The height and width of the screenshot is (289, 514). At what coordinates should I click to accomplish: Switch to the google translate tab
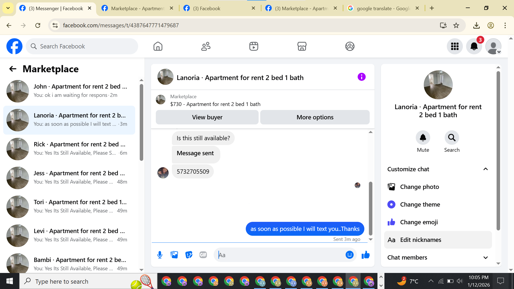[383, 8]
